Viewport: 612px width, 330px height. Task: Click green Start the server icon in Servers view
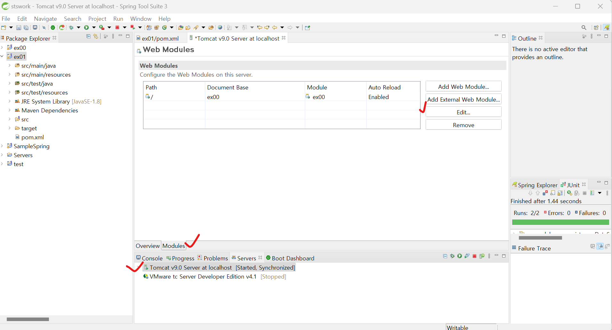[460, 256]
